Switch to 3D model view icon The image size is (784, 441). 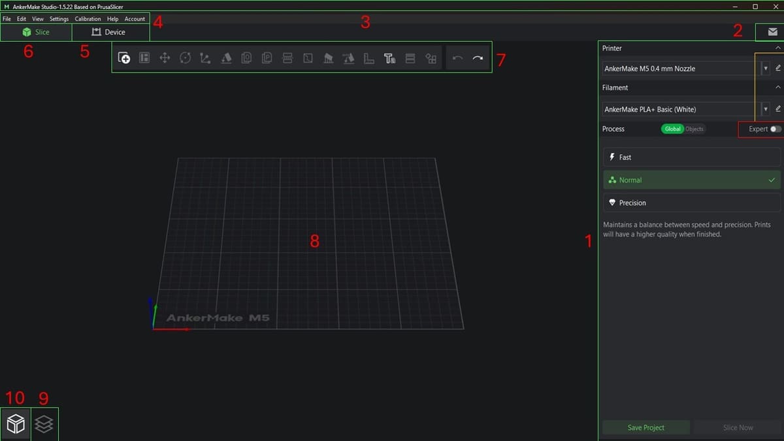16,424
